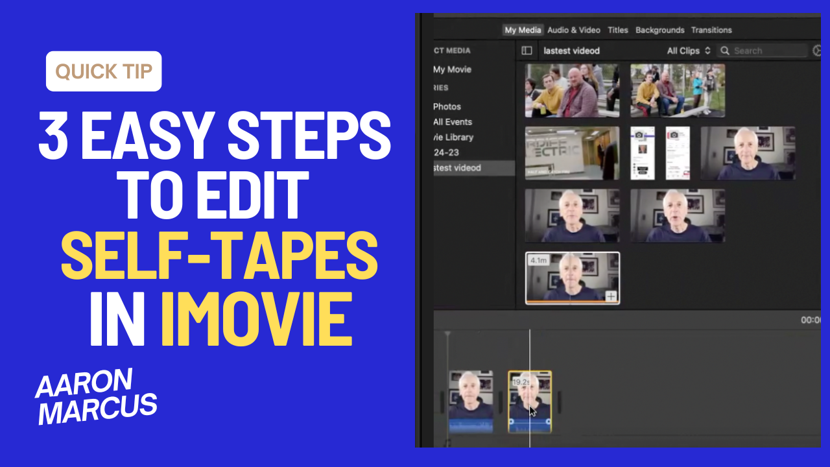Image resolution: width=830 pixels, height=467 pixels.
Task: Select All Events in the sidebar
Action: [452, 122]
